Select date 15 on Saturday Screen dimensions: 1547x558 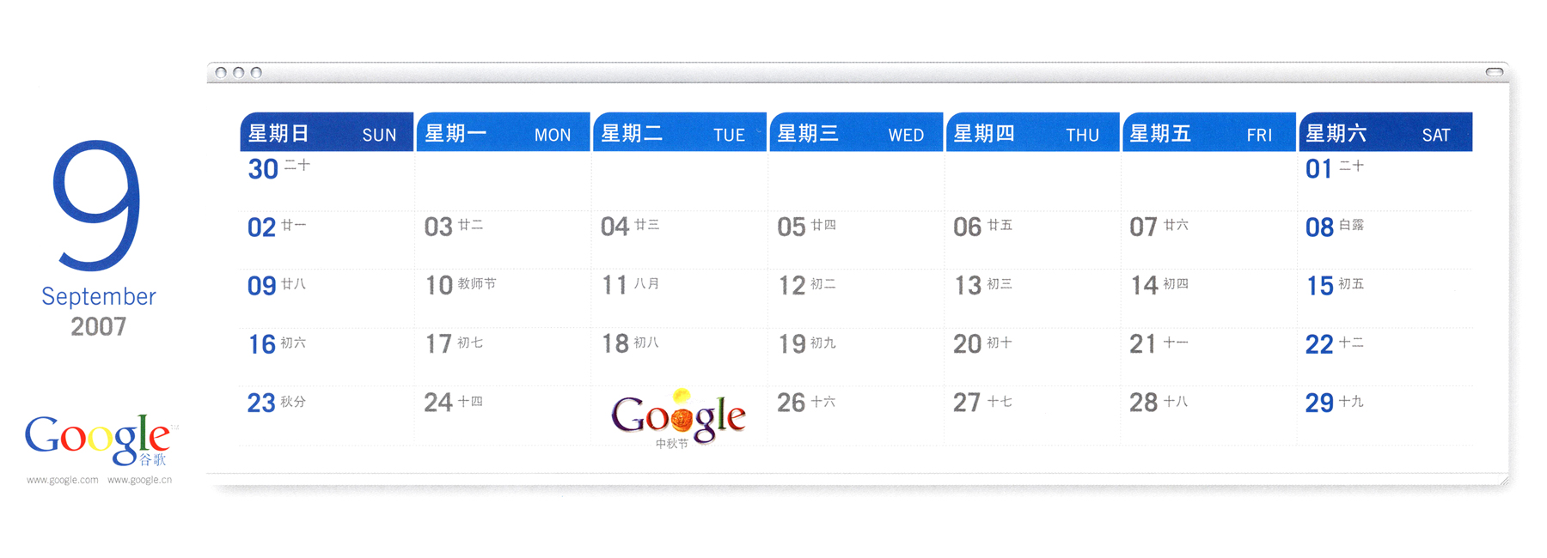pyautogui.click(x=1320, y=286)
